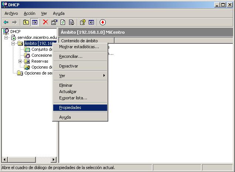Click the Help question mark toolbar icon
Screen dimensions: 235x172
click(x=83, y=22)
